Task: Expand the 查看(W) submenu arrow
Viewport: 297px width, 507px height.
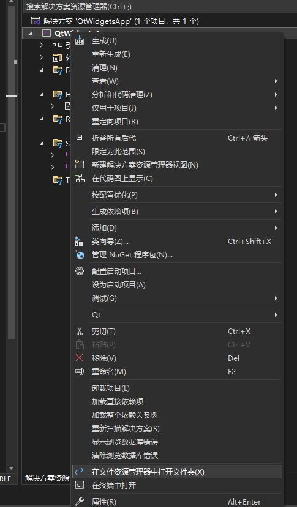Action: point(276,81)
